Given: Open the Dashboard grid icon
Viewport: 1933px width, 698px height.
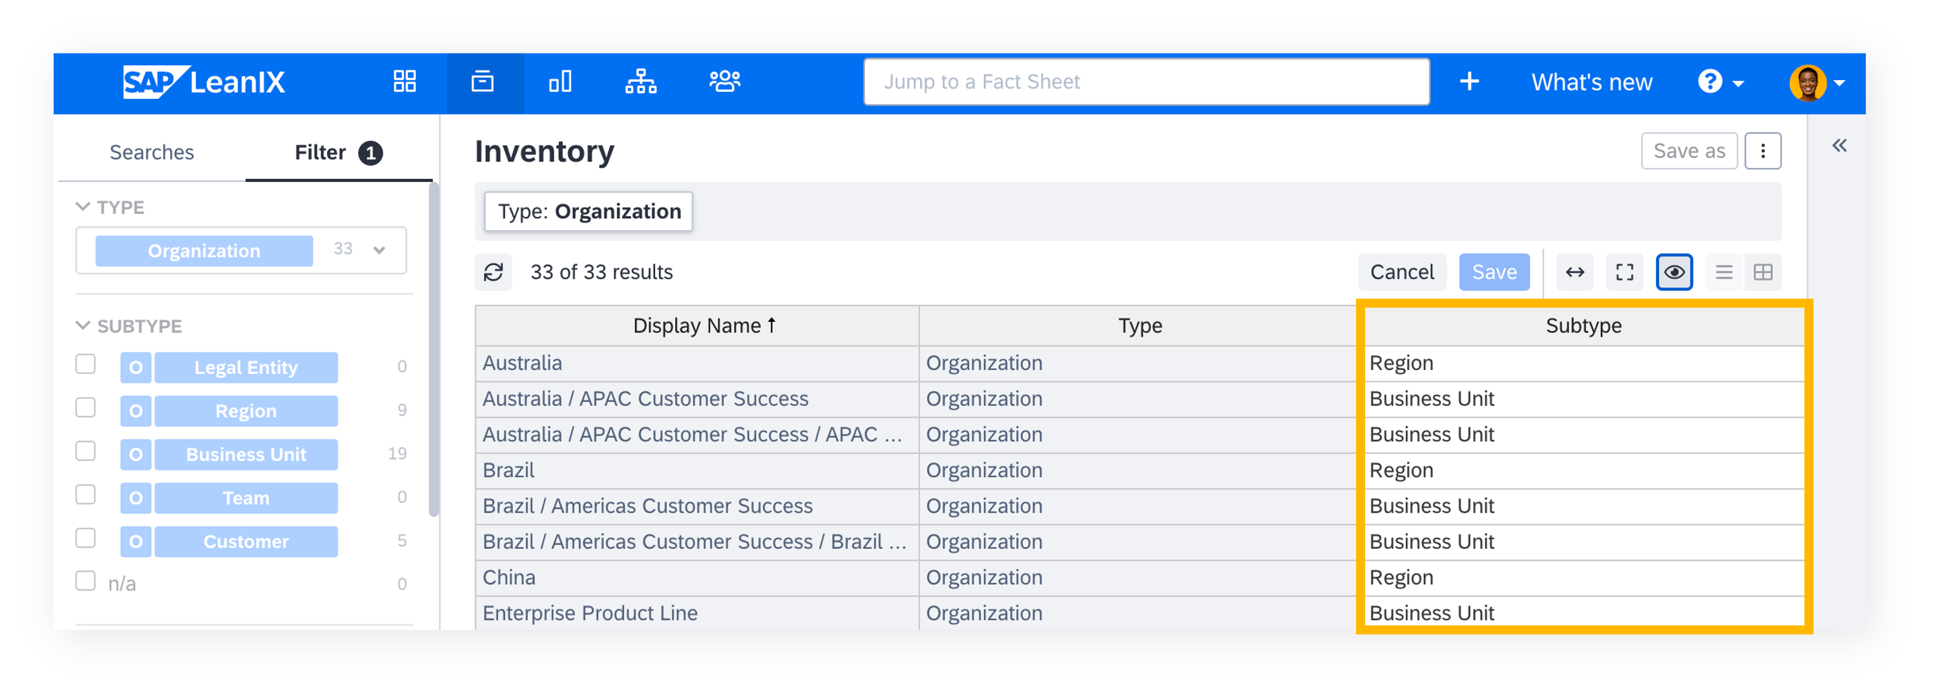Looking at the screenshot, I should click(404, 81).
